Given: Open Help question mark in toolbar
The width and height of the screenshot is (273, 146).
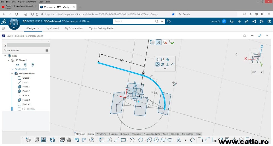Looking at the screenshot, I should coord(92,140).
